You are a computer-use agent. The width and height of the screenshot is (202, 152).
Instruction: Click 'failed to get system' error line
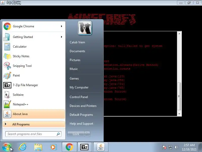coord(133,46)
